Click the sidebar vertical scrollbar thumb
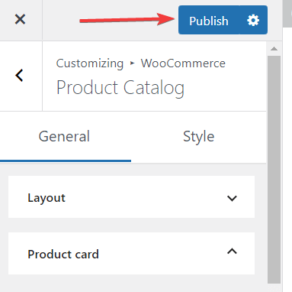 274,170
